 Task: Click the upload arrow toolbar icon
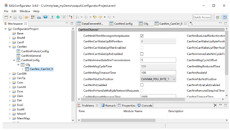pyautogui.click(x=52, y=17)
